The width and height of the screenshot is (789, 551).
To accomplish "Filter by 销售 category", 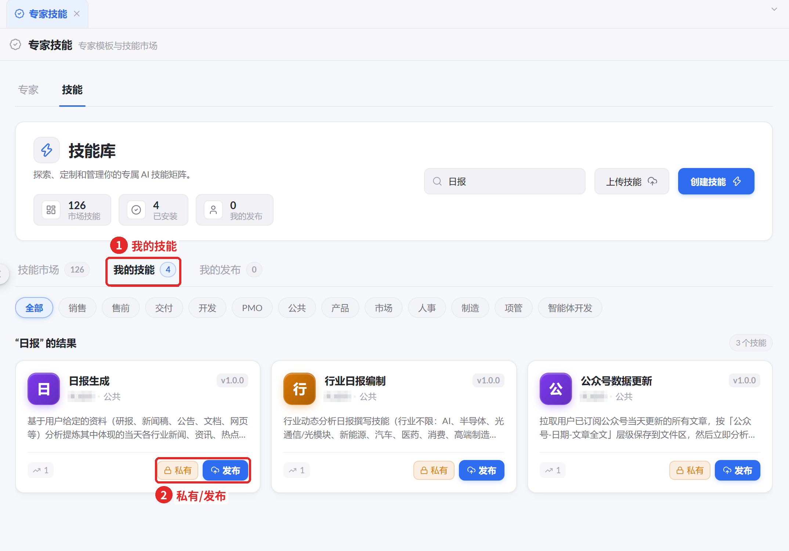I will (77, 308).
